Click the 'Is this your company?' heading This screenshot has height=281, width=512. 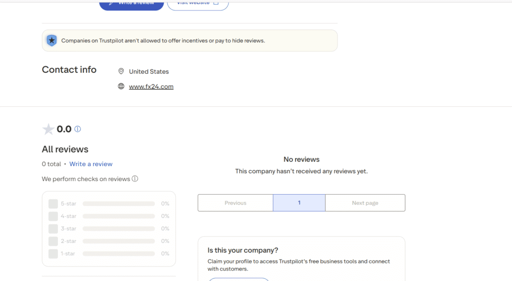tap(242, 250)
